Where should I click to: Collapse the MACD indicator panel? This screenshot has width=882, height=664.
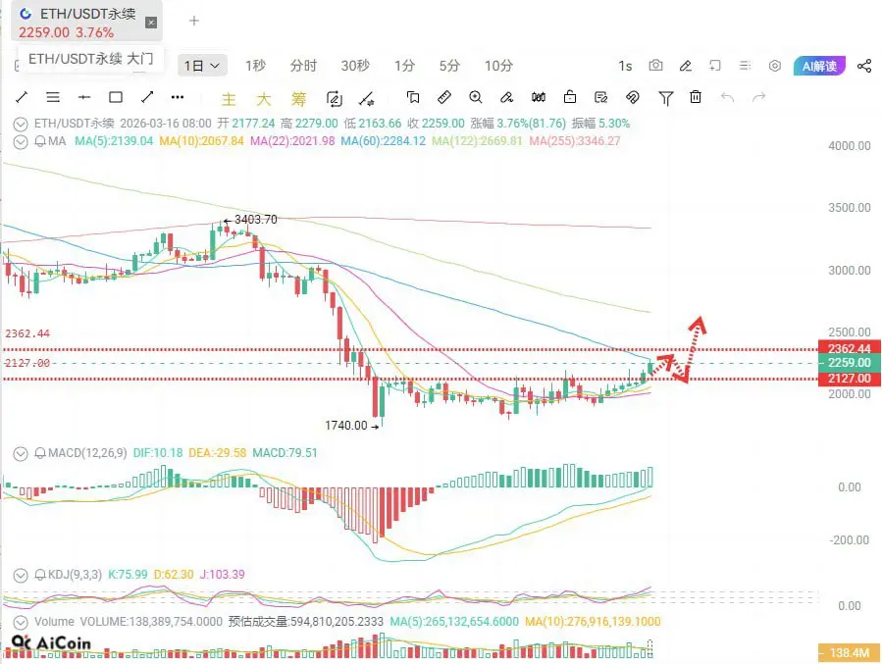click(x=21, y=454)
